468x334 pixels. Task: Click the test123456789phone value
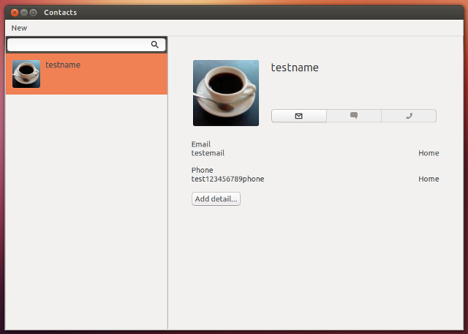(x=227, y=179)
